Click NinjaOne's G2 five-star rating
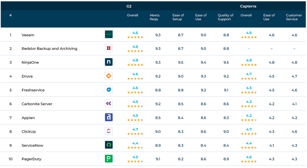Image resolution: width=307 pixels, height=168 pixels. point(135,65)
